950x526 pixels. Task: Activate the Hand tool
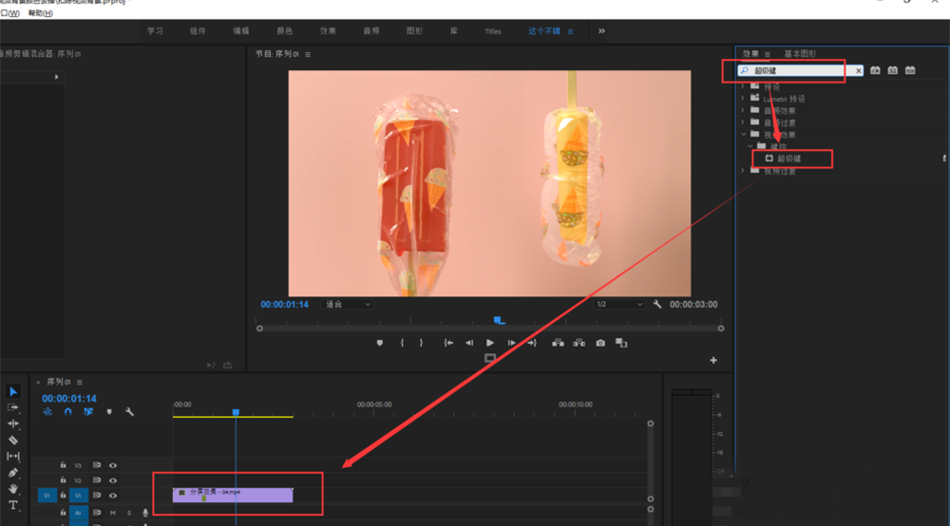(x=13, y=488)
